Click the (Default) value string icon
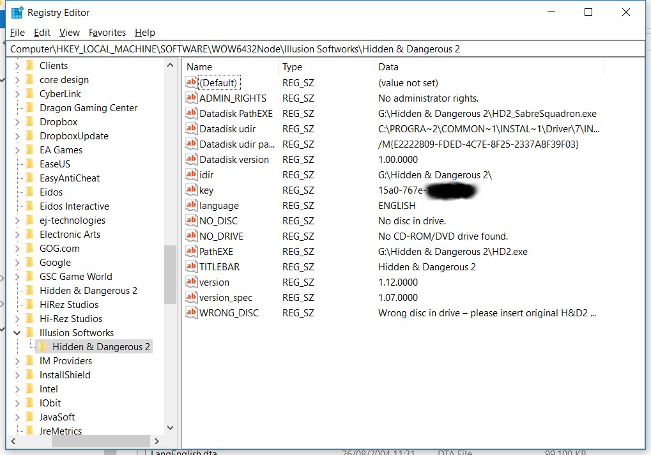651x455 pixels. [x=192, y=82]
